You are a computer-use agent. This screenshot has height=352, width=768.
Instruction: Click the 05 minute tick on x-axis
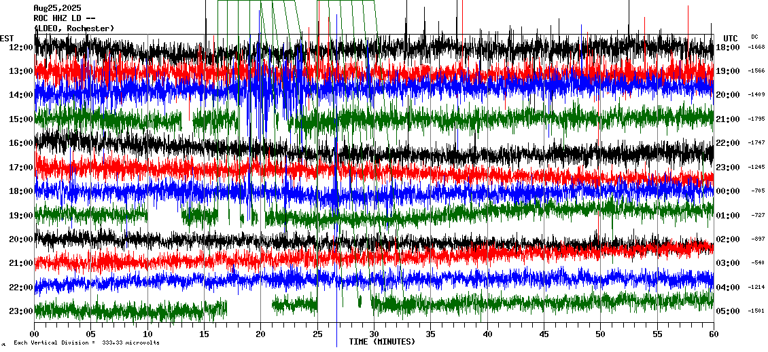[x=91, y=334]
